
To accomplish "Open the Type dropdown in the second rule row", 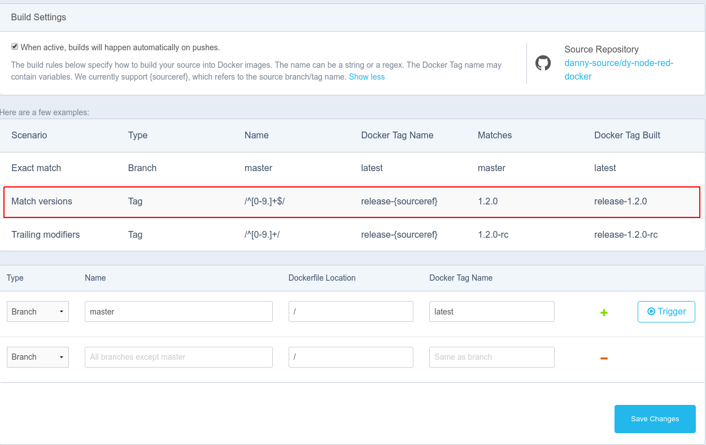I will [x=38, y=357].
